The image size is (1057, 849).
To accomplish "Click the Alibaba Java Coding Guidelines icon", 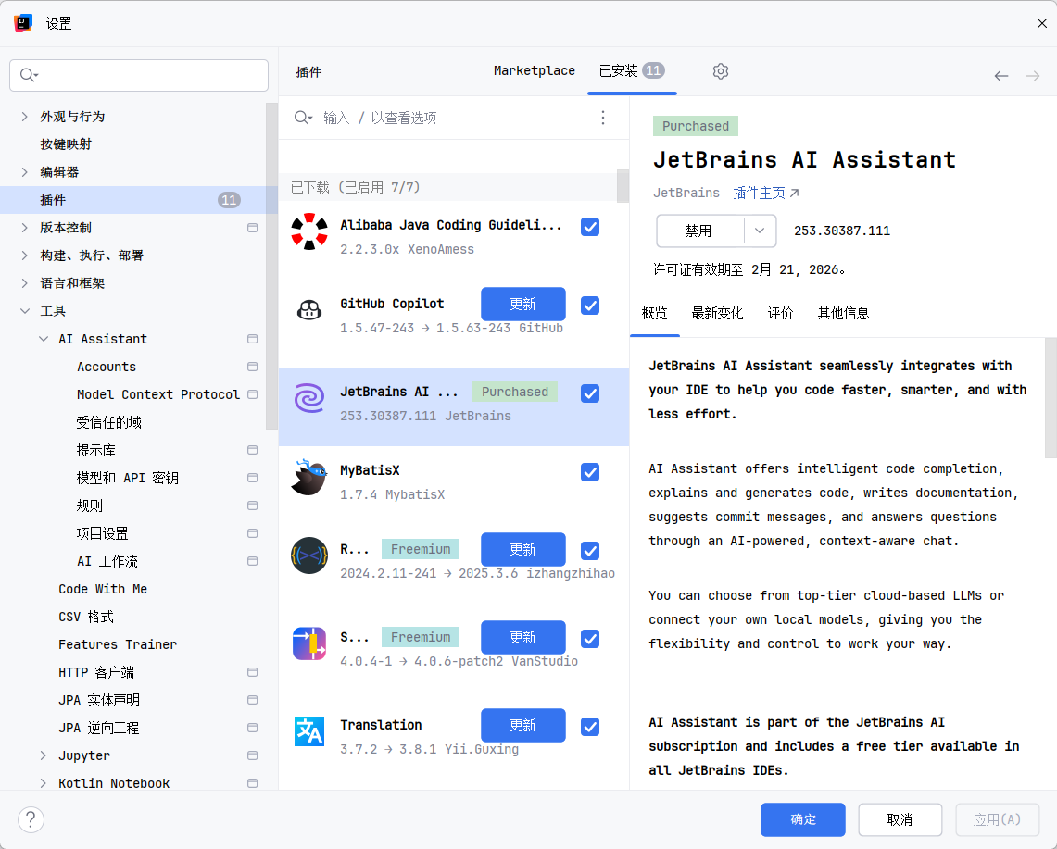I will click(308, 231).
